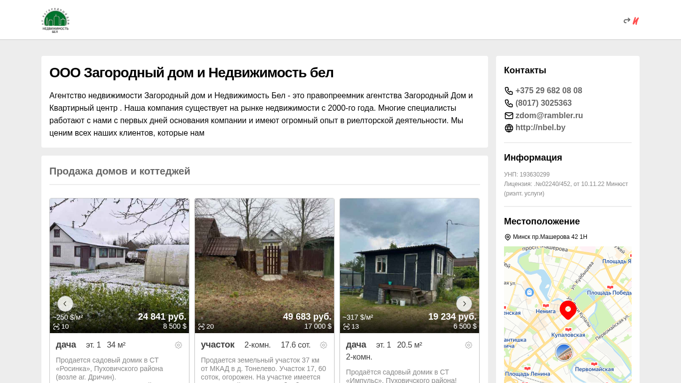The image size is (681, 383).
Task: Click the round photo marker on map
Action: point(564,352)
